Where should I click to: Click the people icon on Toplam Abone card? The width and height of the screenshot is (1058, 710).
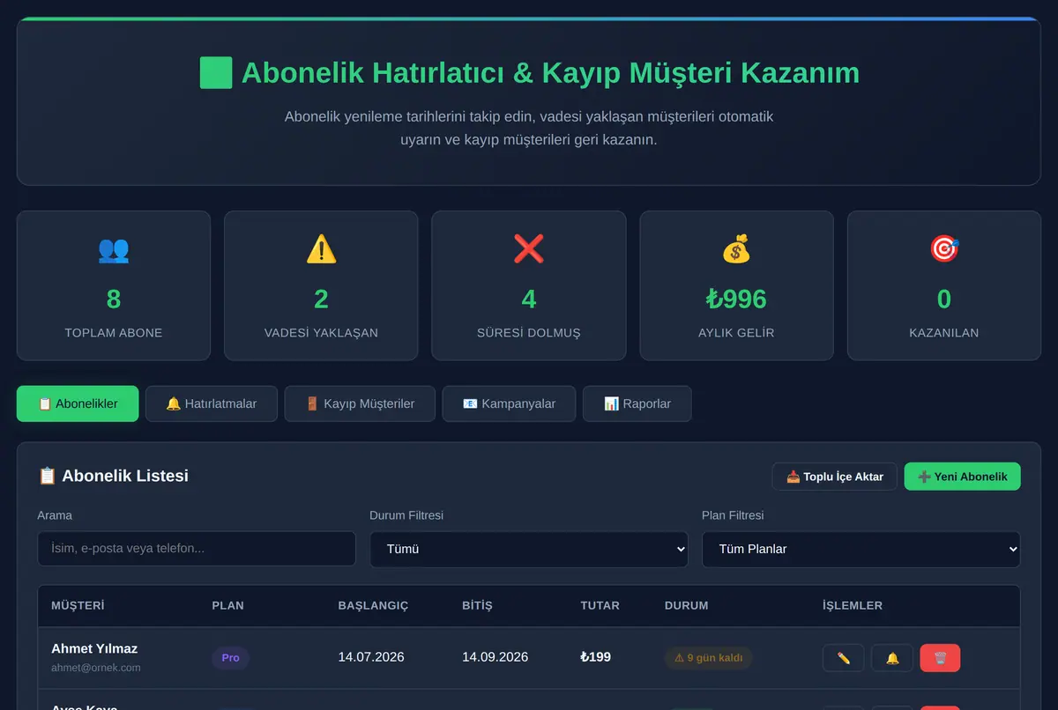pyautogui.click(x=114, y=249)
